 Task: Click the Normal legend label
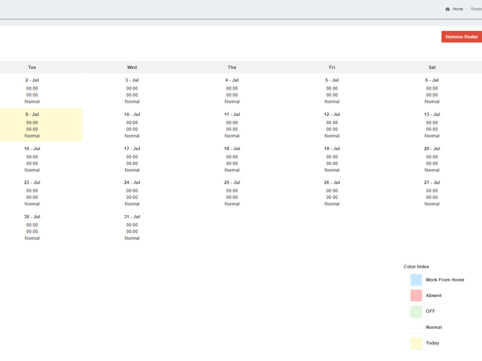point(434,327)
